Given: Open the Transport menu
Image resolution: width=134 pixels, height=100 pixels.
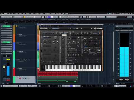Looking at the screenshot, I should tap(37, 13).
